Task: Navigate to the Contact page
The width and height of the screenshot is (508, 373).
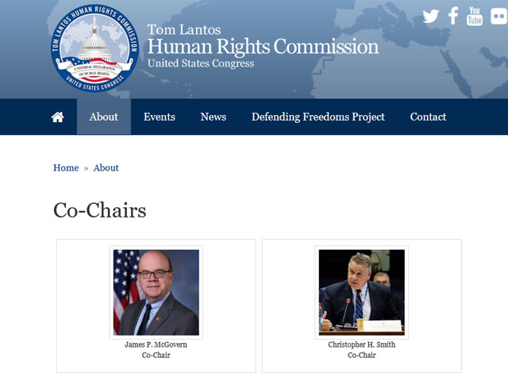Action: click(428, 117)
